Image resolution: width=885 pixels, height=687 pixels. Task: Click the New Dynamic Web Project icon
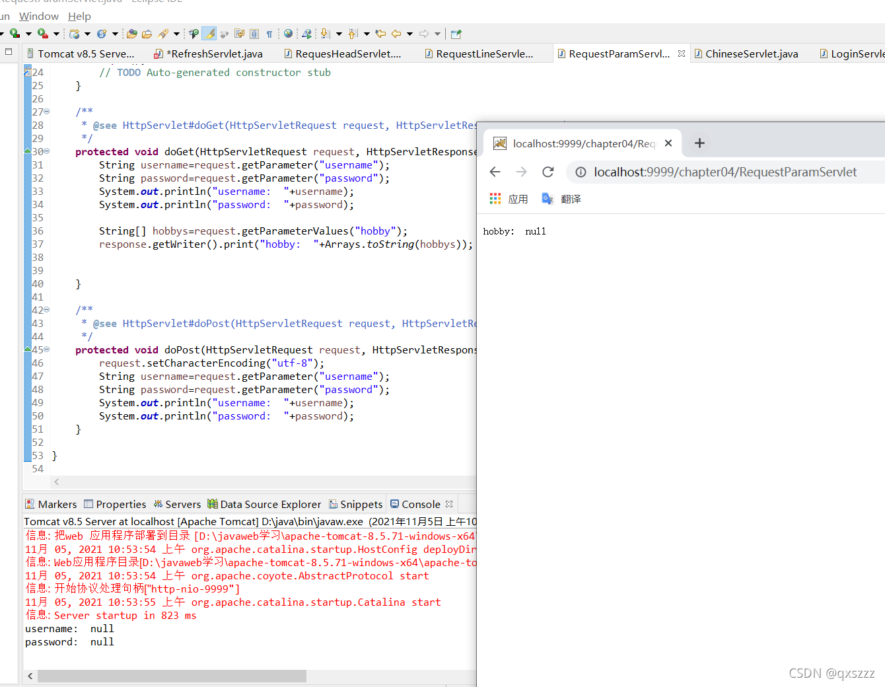point(75,34)
